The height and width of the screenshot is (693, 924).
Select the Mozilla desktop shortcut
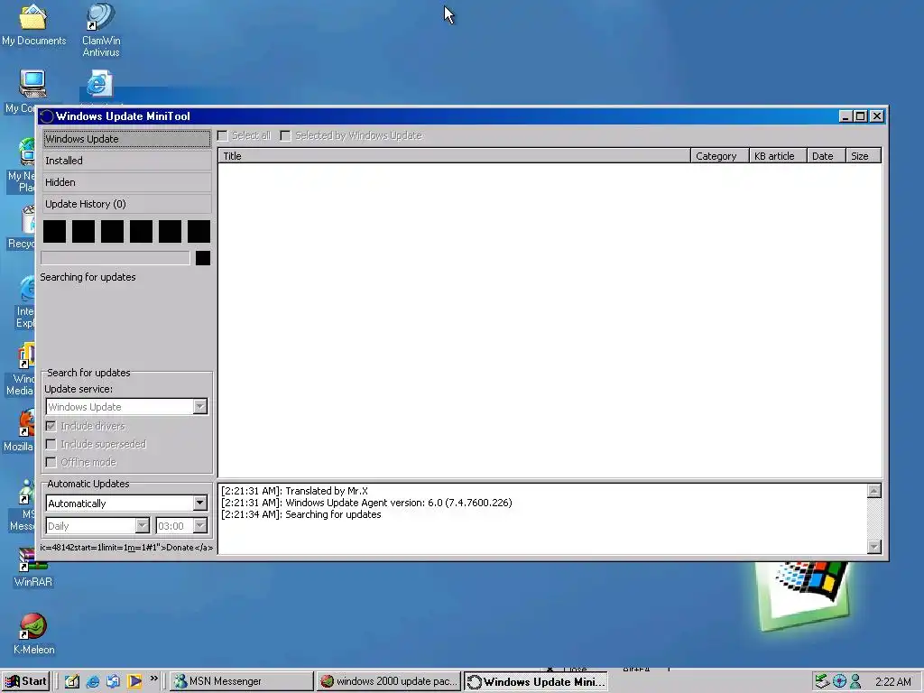[x=19, y=430]
